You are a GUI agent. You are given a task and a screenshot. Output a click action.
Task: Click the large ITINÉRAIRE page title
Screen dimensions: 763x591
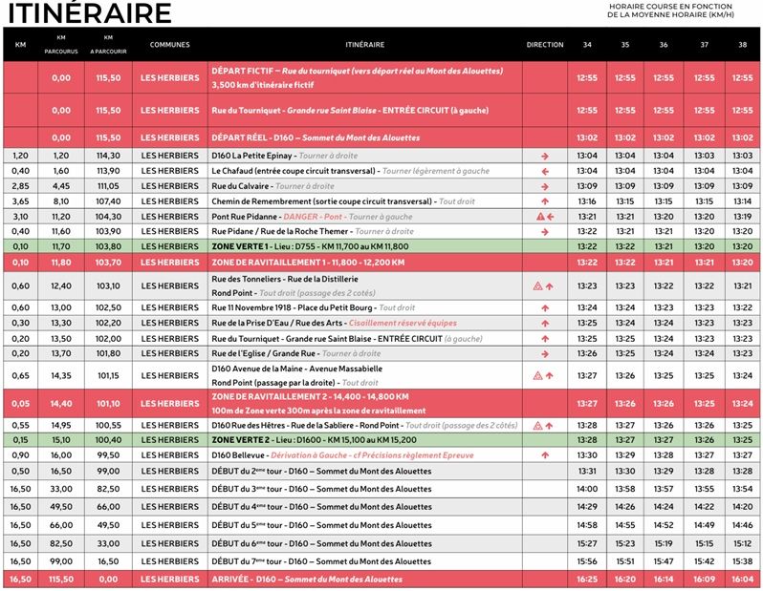pos(90,12)
